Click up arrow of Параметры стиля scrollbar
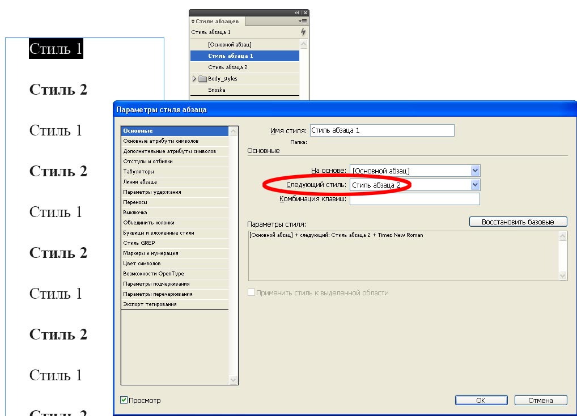 563,236
